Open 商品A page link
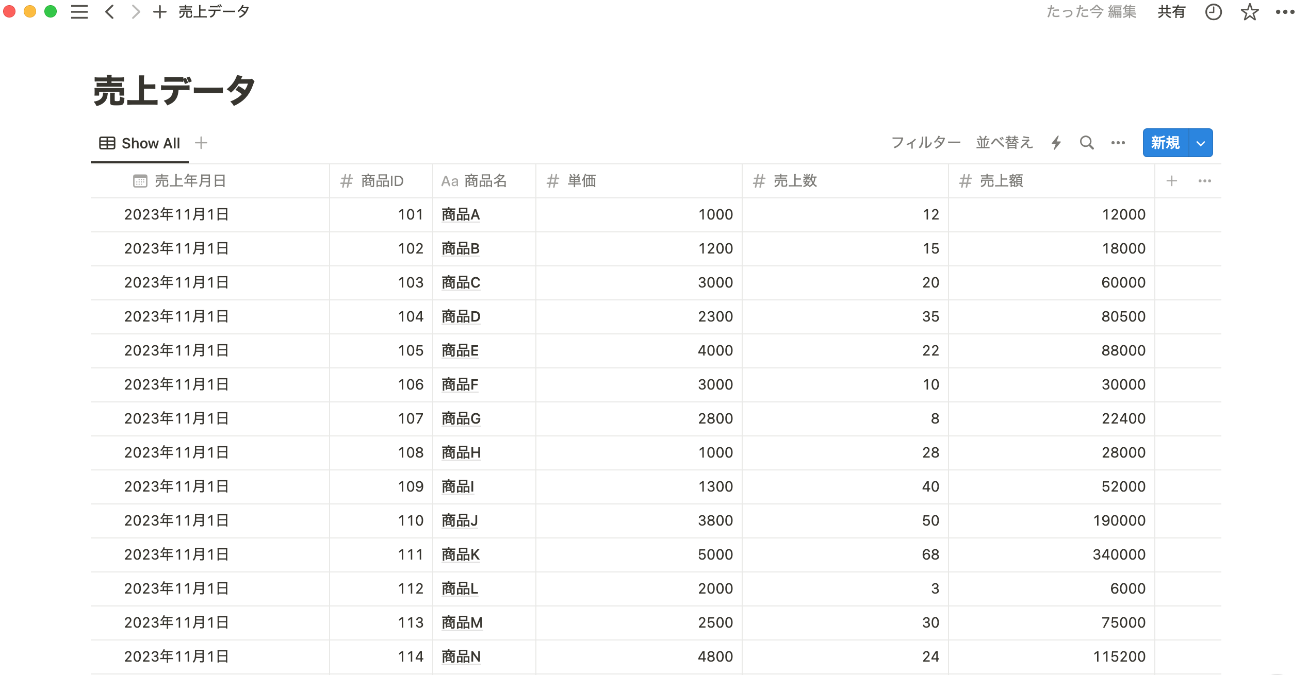The image size is (1308, 675). (461, 214)
